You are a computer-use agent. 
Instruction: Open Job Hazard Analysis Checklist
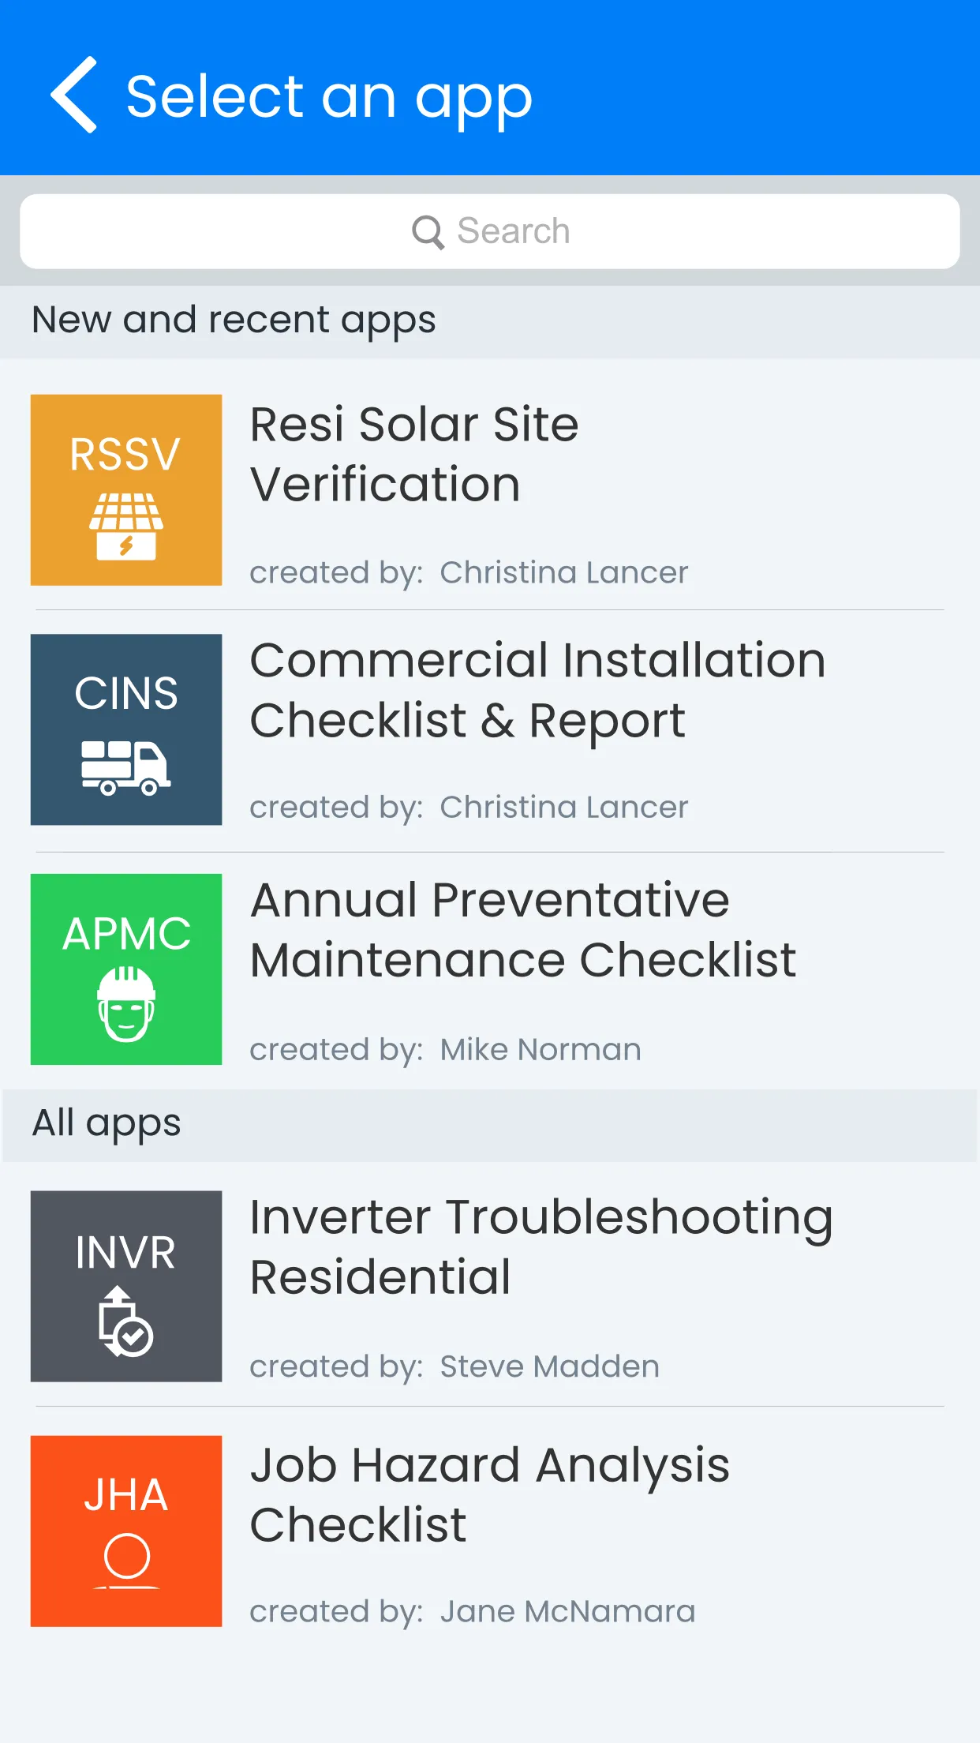click(x=489, y=1494)
